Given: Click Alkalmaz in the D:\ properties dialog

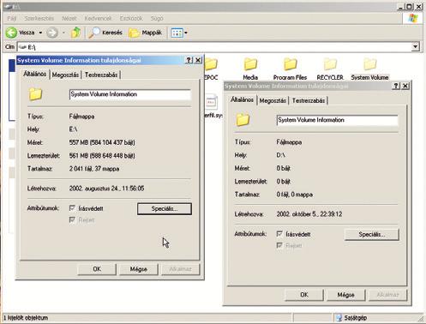Looking at the screenshot, I should tap(387, 295).
